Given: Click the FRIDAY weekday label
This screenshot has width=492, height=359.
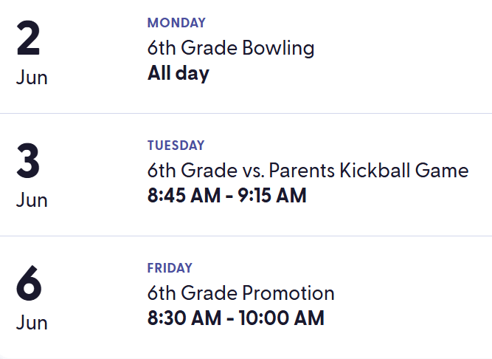Looking at the screenshot, I should (x=170, y=268).
